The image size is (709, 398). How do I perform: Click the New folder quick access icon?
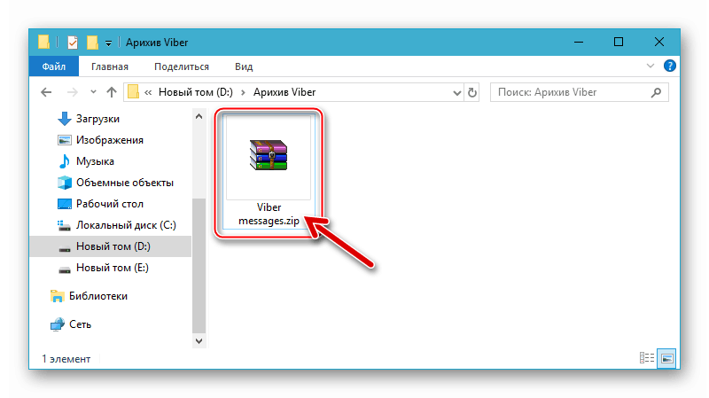click(92, 43)
